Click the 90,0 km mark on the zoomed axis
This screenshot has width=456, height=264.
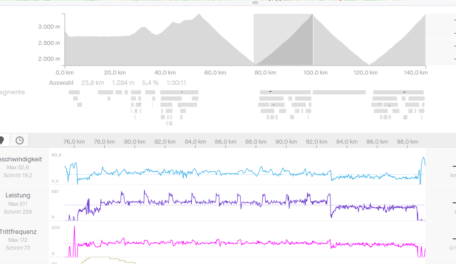[286, 142]
